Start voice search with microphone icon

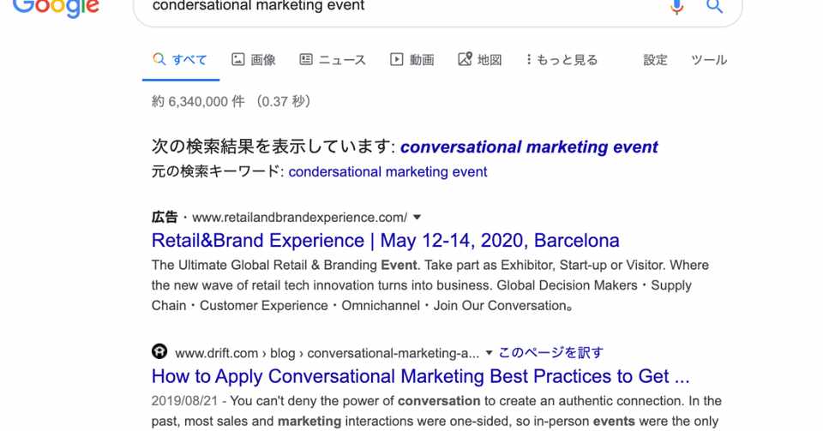pyautogui.click(x=677, y=7)
